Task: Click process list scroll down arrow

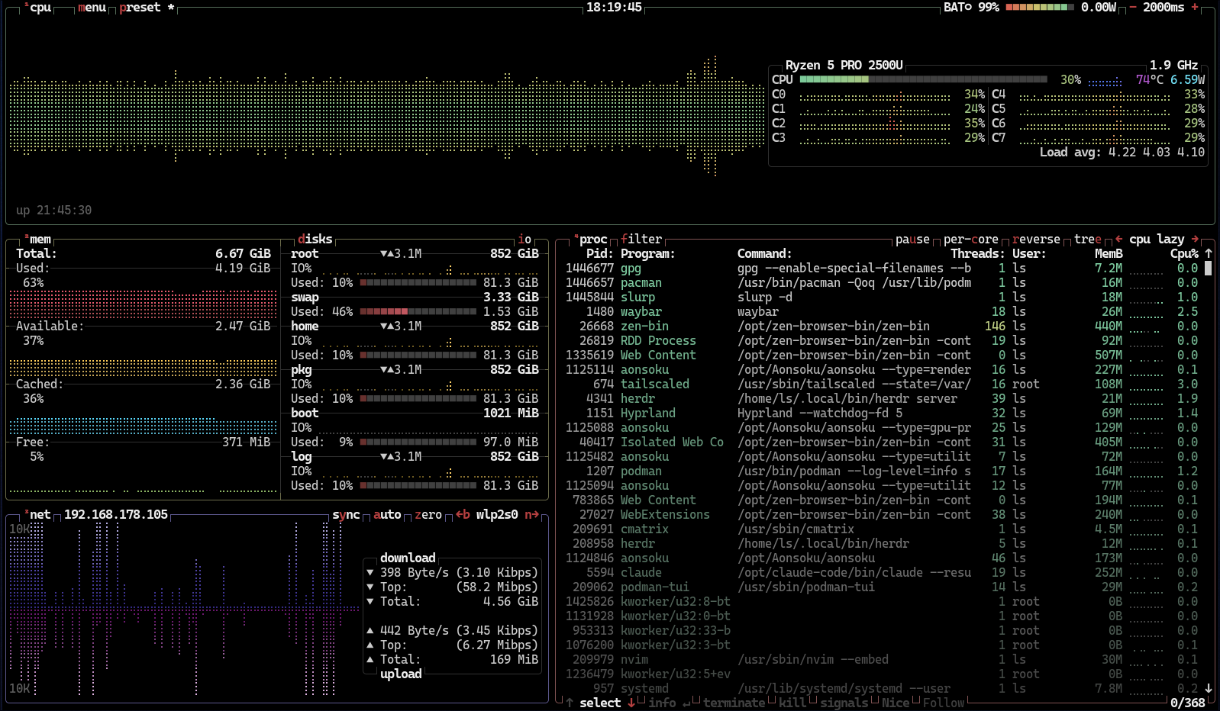Action: 1209,688
